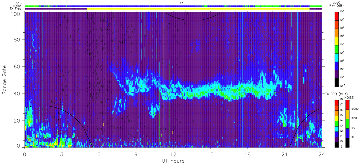This screenshot has width=362, height=167.
Task: Click the x-axis tick label '24'
Action: (322, 154)
